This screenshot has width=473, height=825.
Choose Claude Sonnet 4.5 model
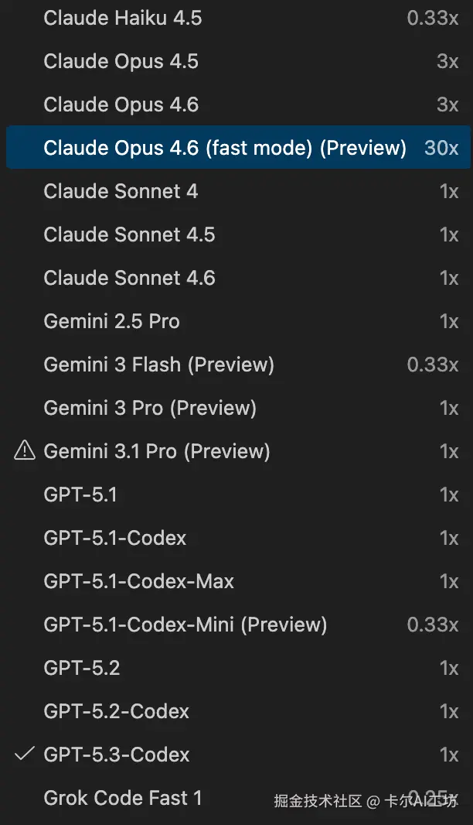point(129,234)
